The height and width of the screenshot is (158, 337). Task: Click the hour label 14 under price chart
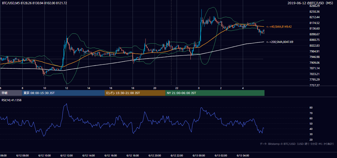(x=89, y=88)
